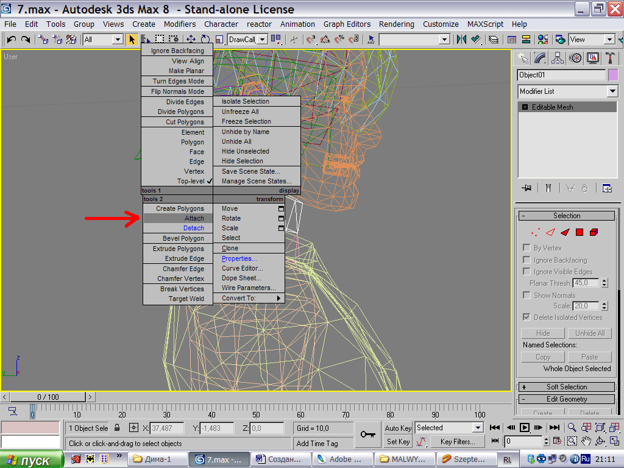Open the DrawCall coordinate system dropdown
This screenshot has width=624, height=468.
point(262,40)
